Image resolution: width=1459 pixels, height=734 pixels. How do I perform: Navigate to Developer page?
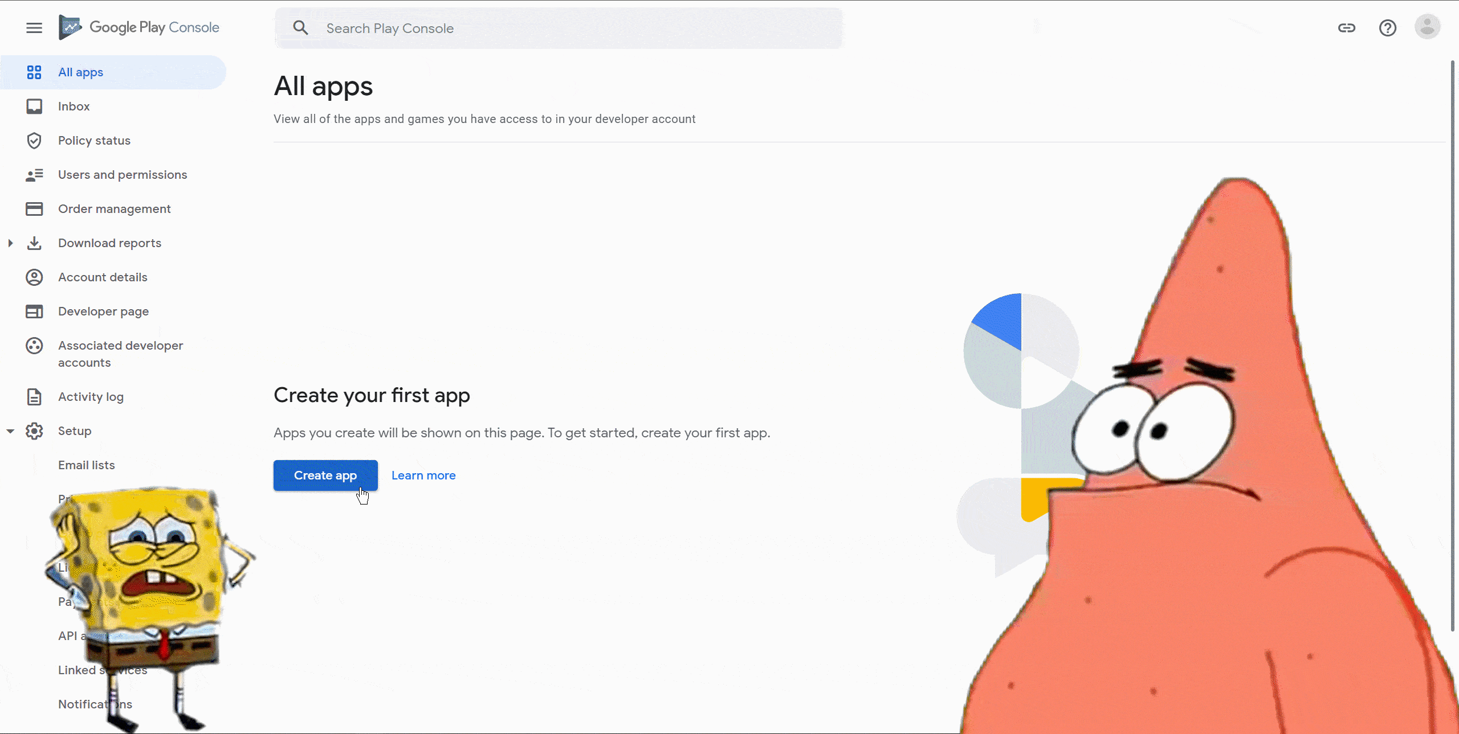(103, 311)
